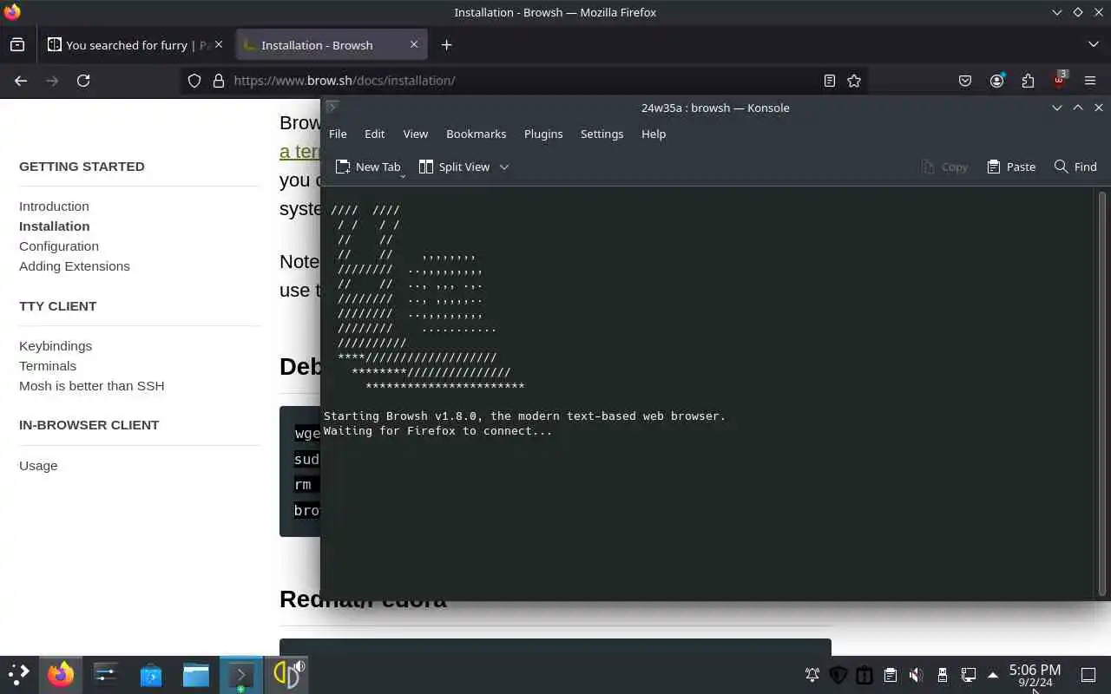Click Konsole window menu icon in titlebar

point(332,108)
